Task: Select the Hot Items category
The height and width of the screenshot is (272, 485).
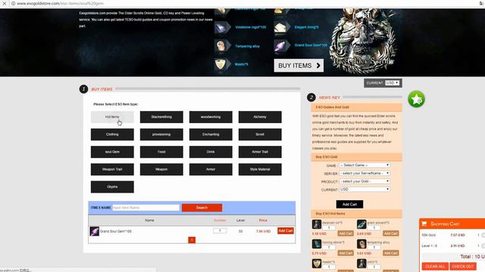Action: click(112, 117)
